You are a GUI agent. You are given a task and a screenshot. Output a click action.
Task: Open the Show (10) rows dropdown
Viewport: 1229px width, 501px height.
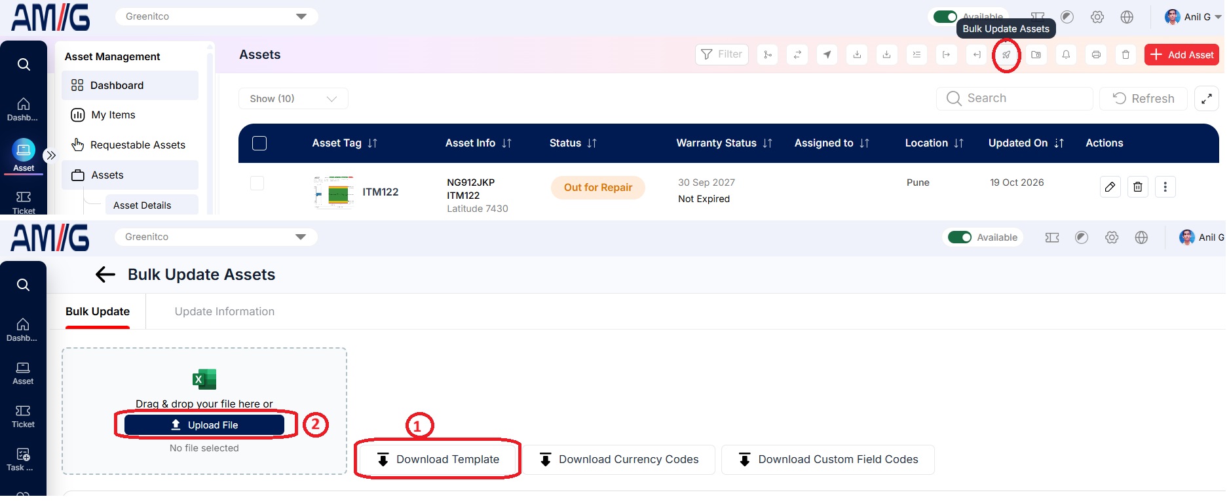(293, 99)
